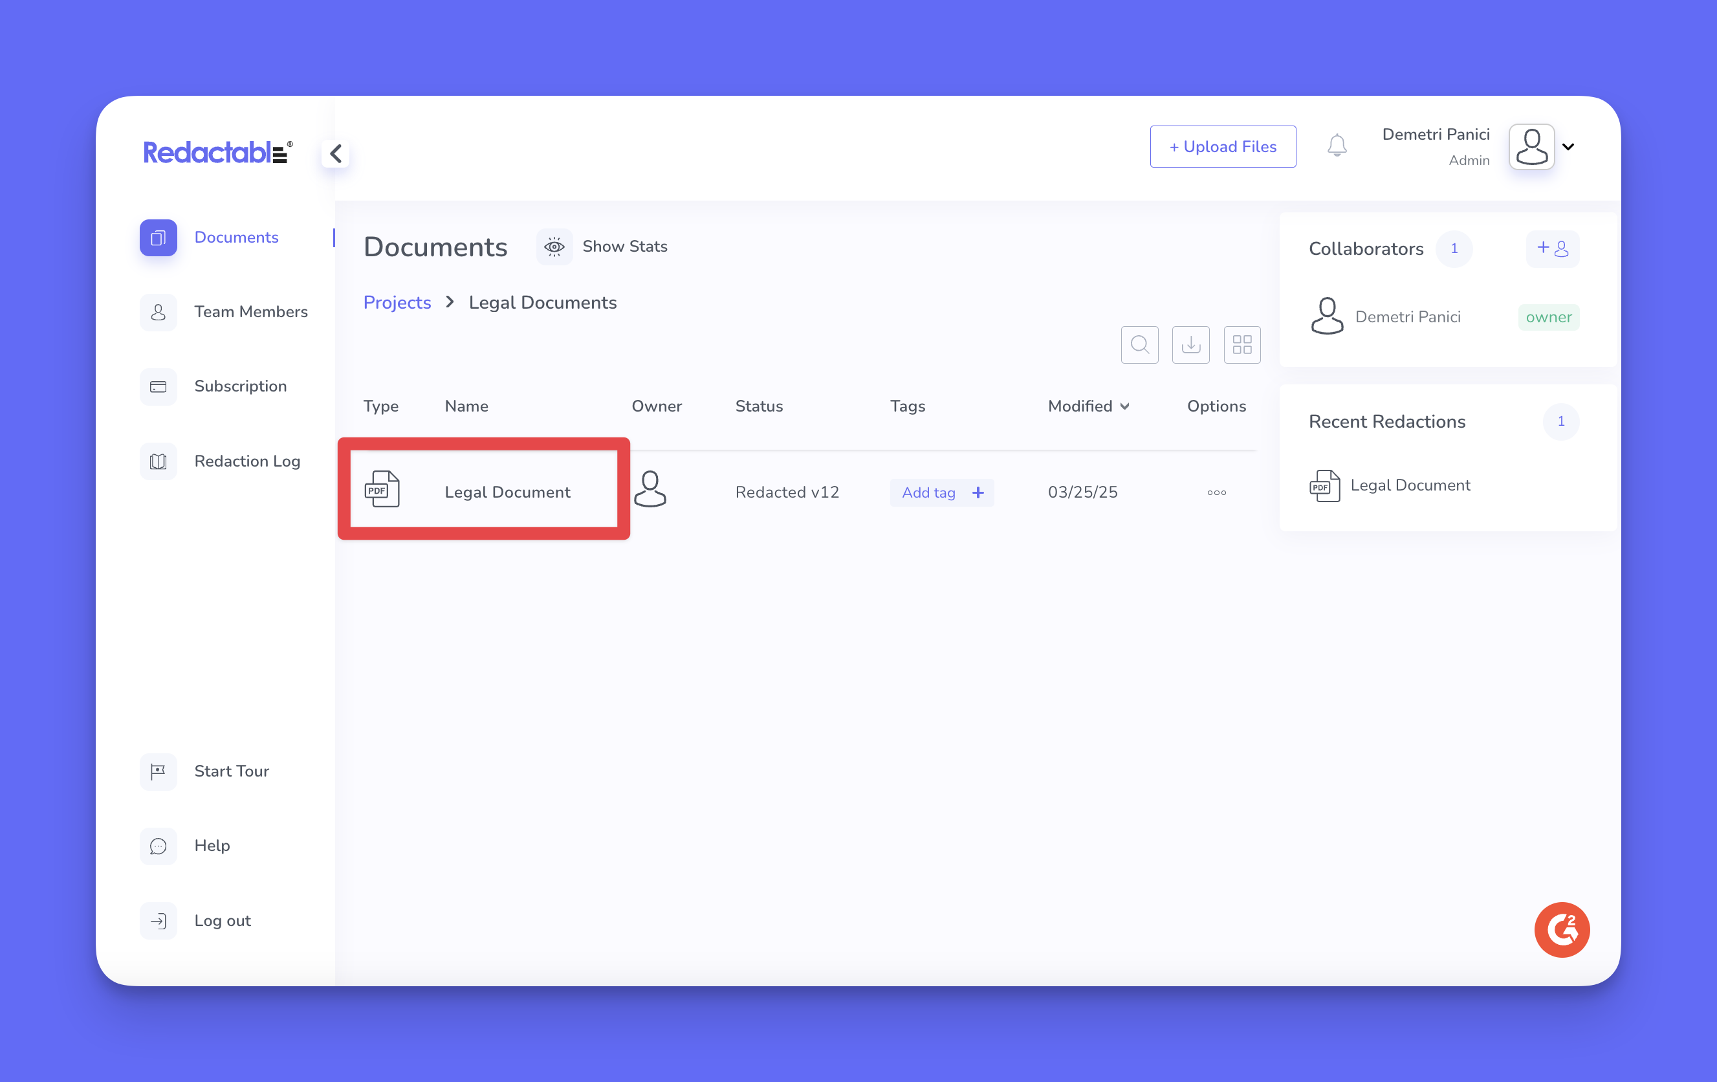Open Team Members in the sidebar
Image resolution: width=1717 pixels, height=1082 pixels.
[250, 312]
